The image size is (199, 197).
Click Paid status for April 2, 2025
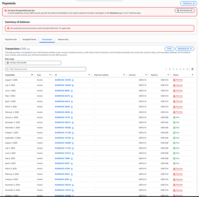pyautogui.click(x=176, y=163)
